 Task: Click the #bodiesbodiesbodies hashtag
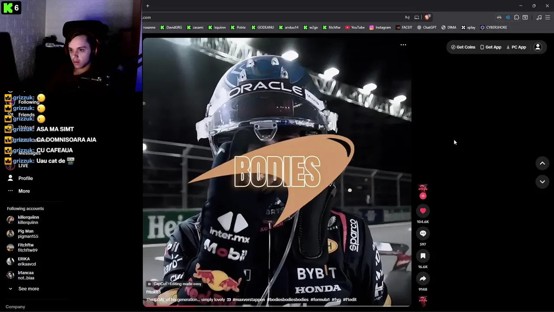[288, 299]
